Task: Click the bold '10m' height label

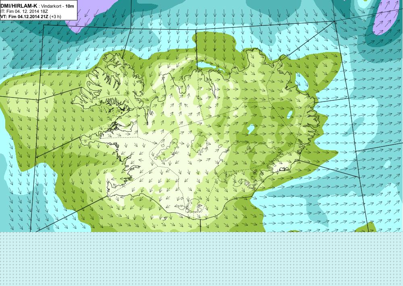Action: [69, 6]
